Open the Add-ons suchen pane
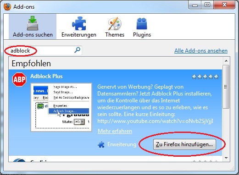This screenshot has width=239, height=175. coord(33,27)
